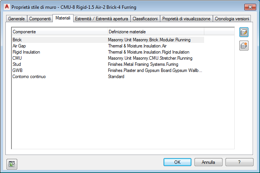Viewport: 260px width, 173px height.
Task: Click the GWB material definition cell
Action: [x=155, y=70]
